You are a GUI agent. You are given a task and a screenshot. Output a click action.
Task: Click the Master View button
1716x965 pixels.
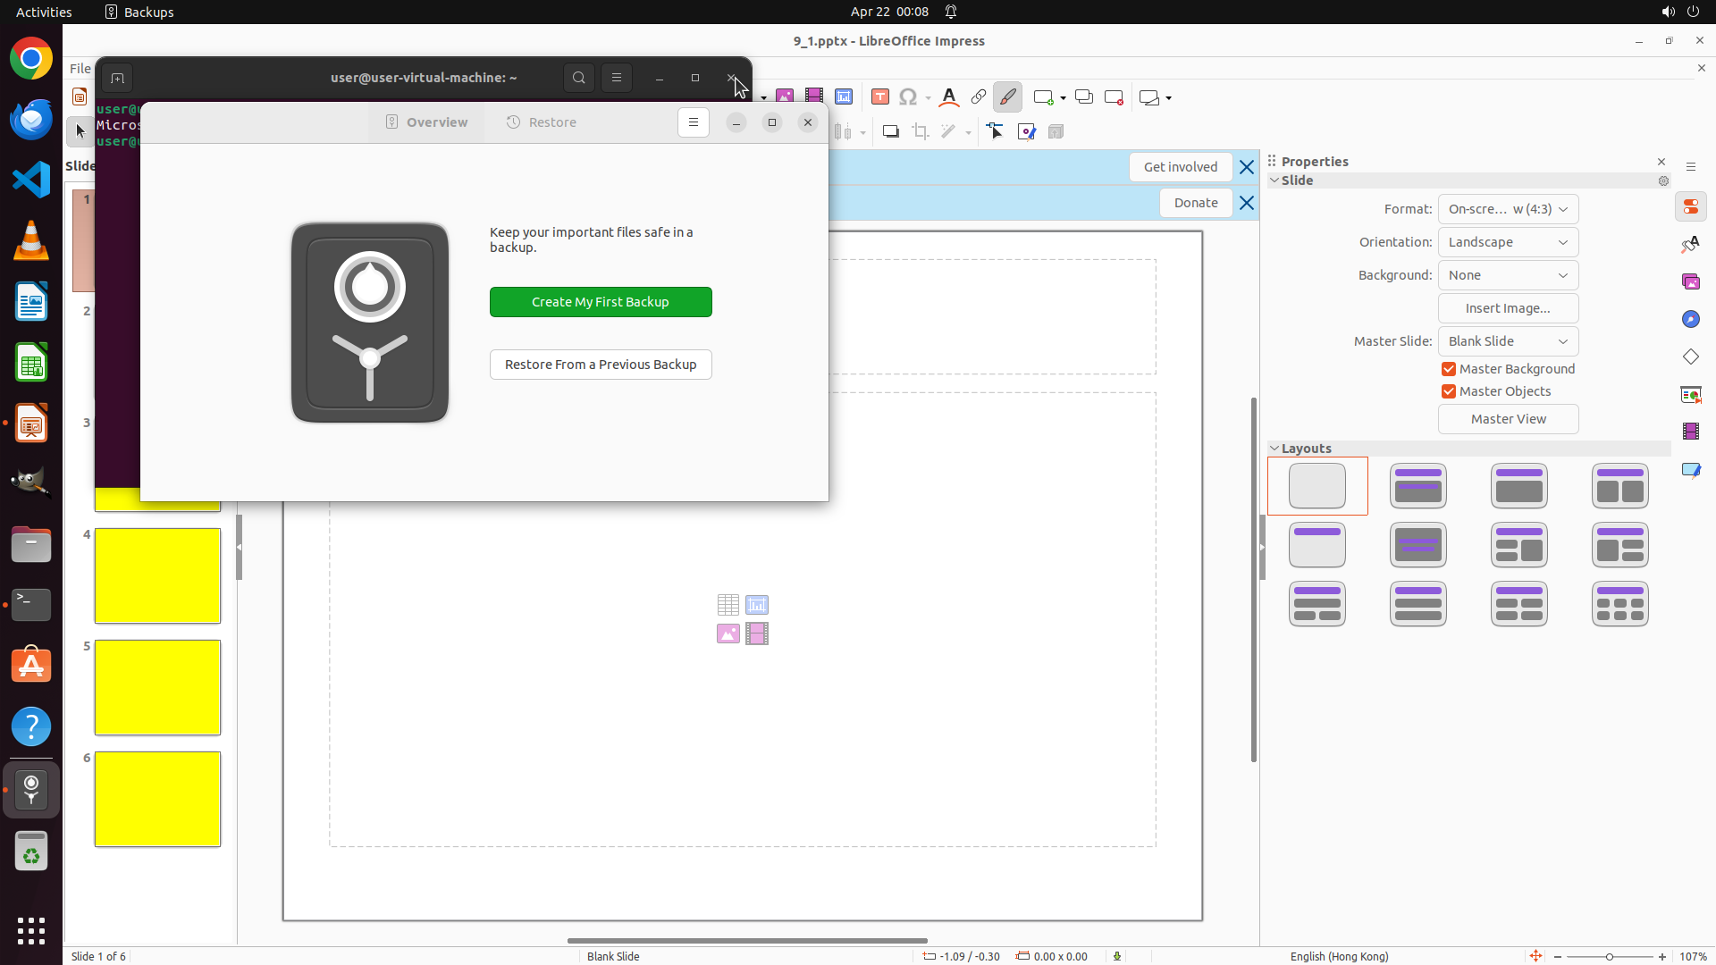click(1508, 419)
